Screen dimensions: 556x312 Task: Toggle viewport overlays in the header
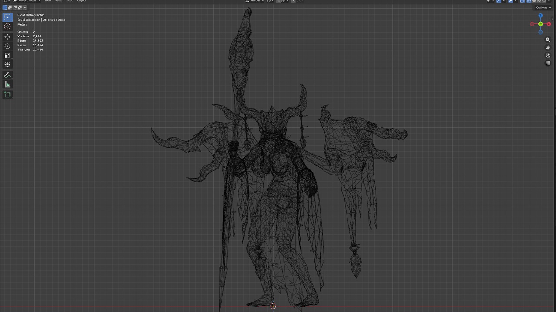coord(510,1)
